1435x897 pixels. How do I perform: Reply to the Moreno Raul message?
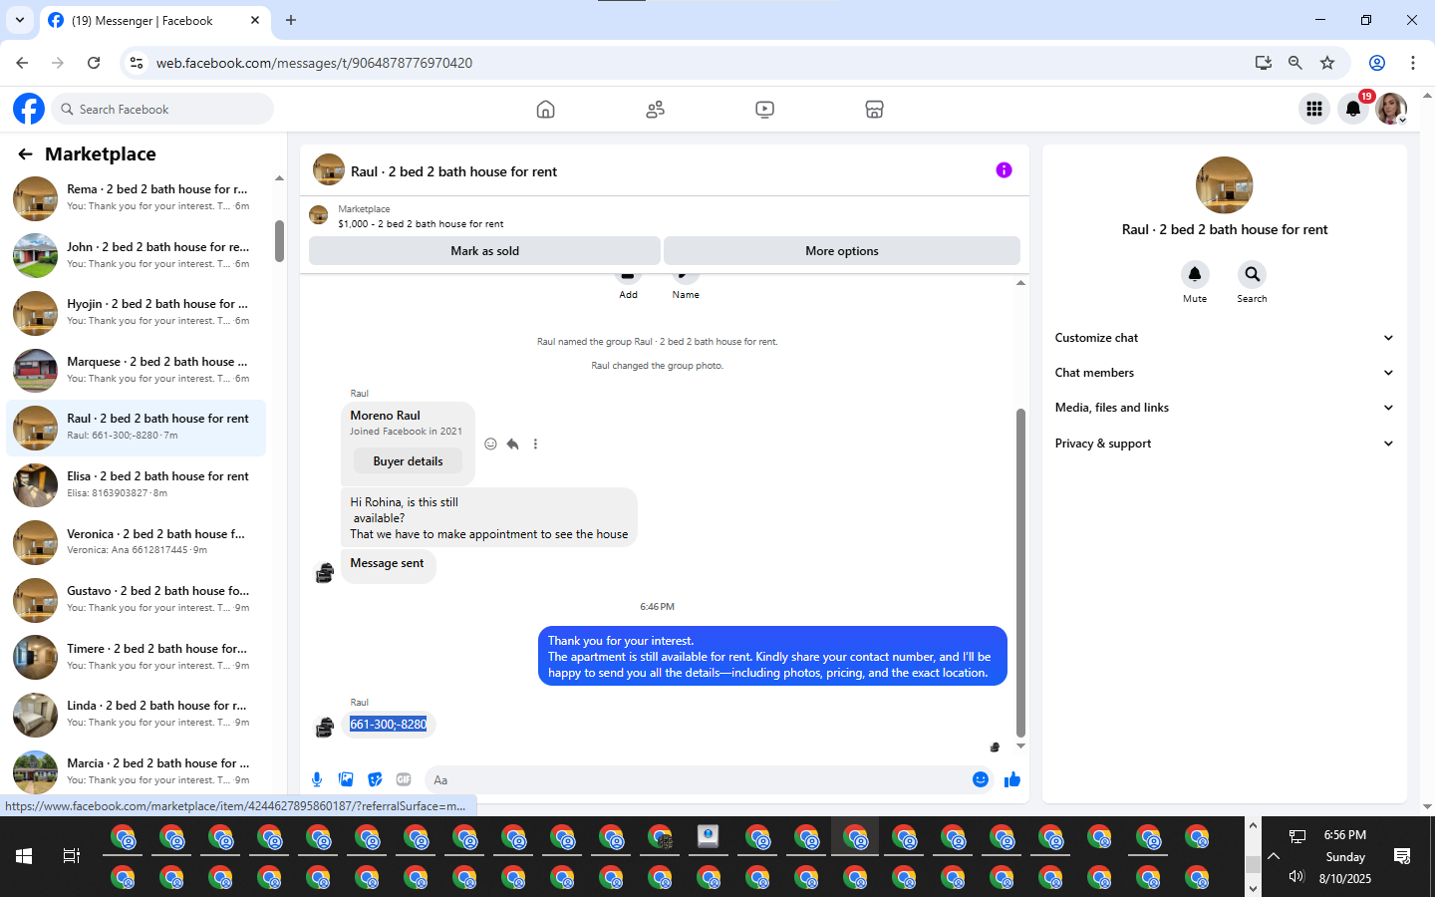tap(512, 445)
